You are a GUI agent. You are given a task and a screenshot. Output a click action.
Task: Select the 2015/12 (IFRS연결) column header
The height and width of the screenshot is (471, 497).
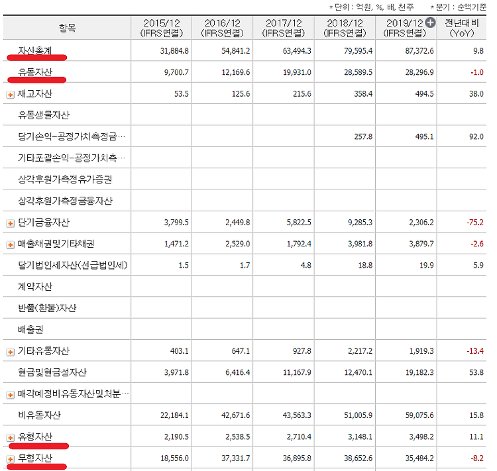click(x=161, y=28)
